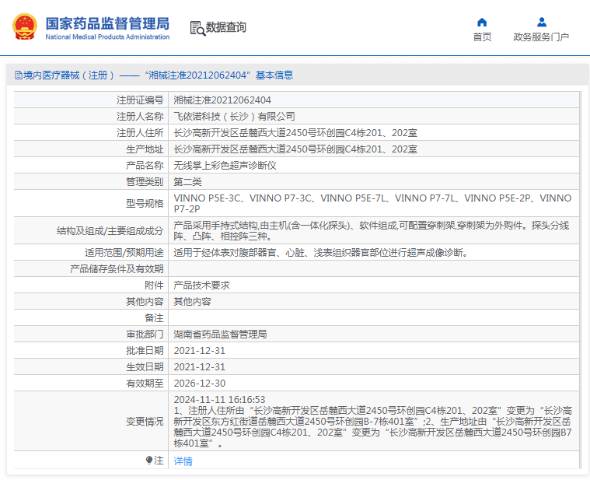Click expiry date 2026-12-30
The width and height of the screenshot is (590, 480).
point(200,384)
